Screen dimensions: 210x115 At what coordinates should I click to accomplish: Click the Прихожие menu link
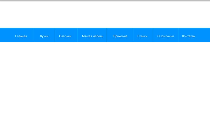coord(120,36)
